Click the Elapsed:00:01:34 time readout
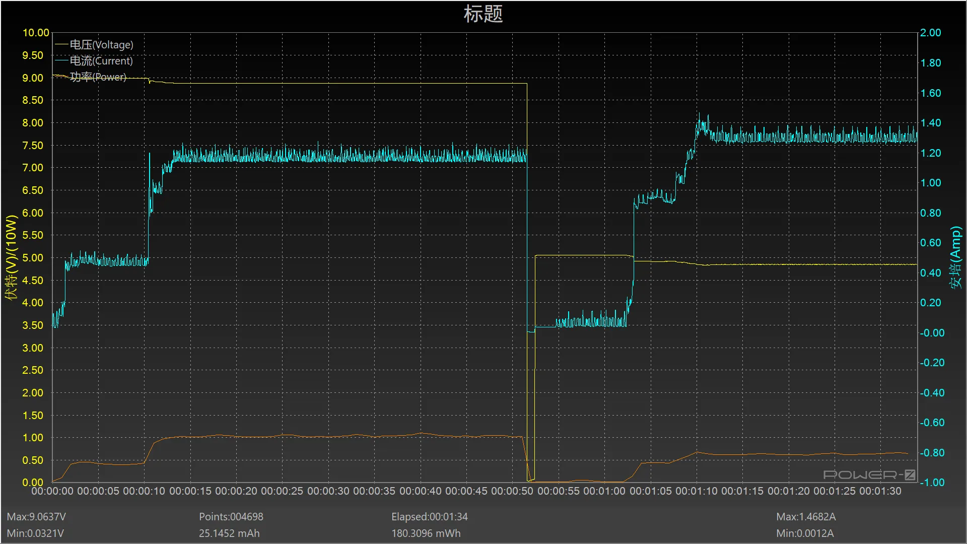 coord(429,517)
